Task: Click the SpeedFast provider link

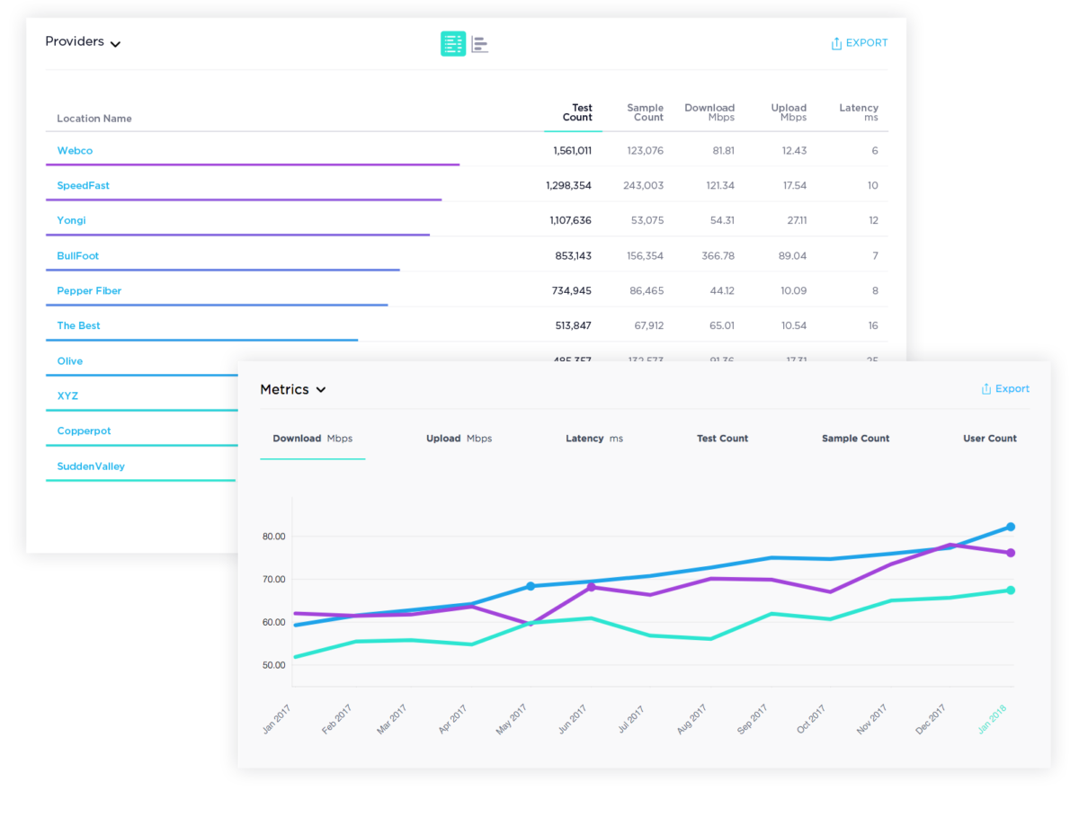Action: 83,186
